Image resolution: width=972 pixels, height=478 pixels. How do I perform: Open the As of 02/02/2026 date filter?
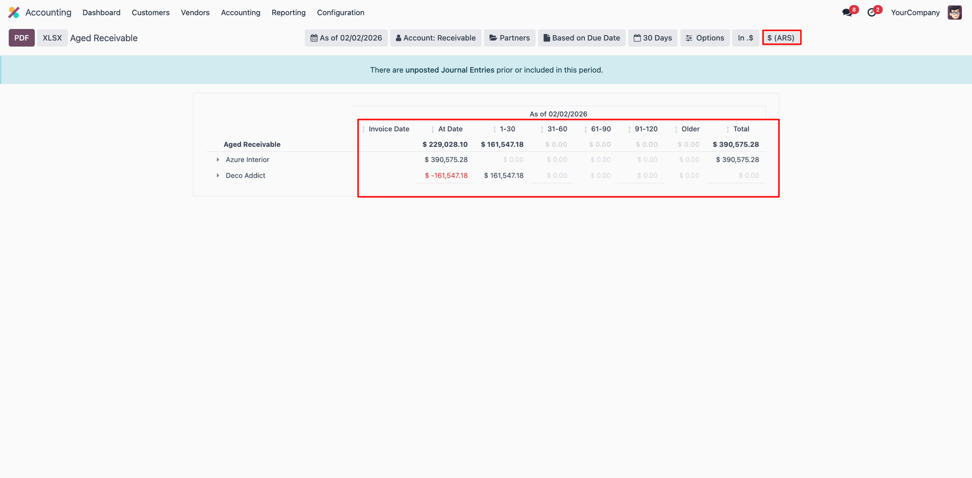click(346, 38)
